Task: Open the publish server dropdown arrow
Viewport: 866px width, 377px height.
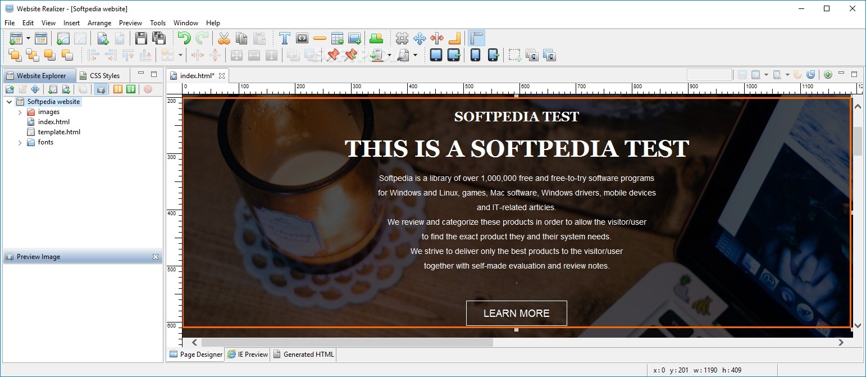Action: click(389, 55)
